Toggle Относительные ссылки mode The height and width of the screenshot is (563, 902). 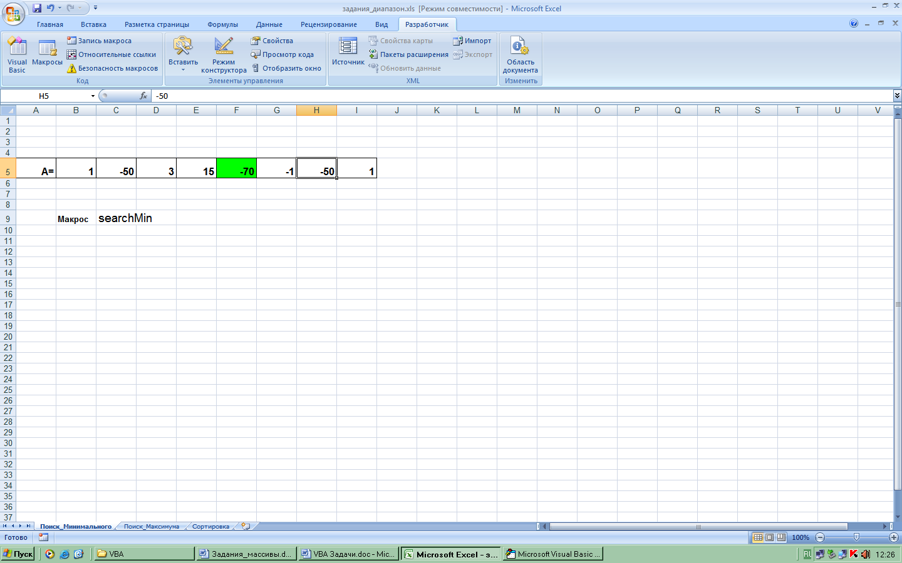[x=111, y=54]
